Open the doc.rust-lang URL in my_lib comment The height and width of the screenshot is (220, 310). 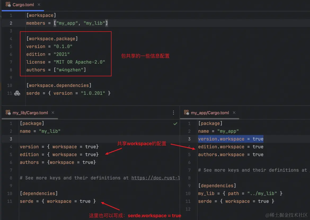coord(156,178)
